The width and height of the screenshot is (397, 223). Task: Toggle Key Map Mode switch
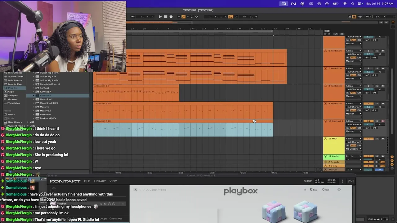coord(359,17)
